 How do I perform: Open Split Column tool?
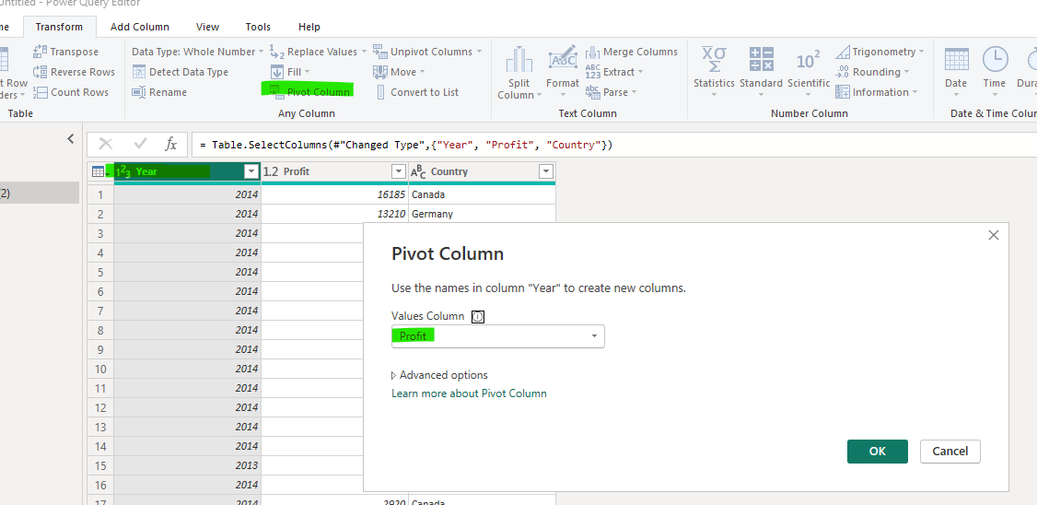coord(519,73)
